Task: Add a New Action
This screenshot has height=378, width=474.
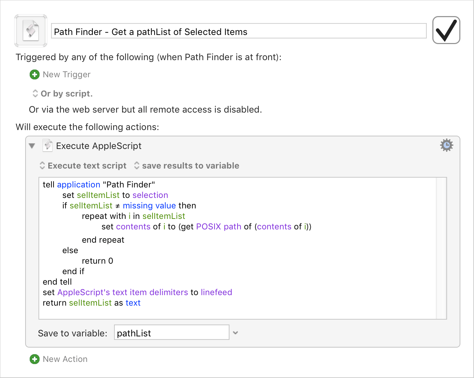Action: click(65, 359)
